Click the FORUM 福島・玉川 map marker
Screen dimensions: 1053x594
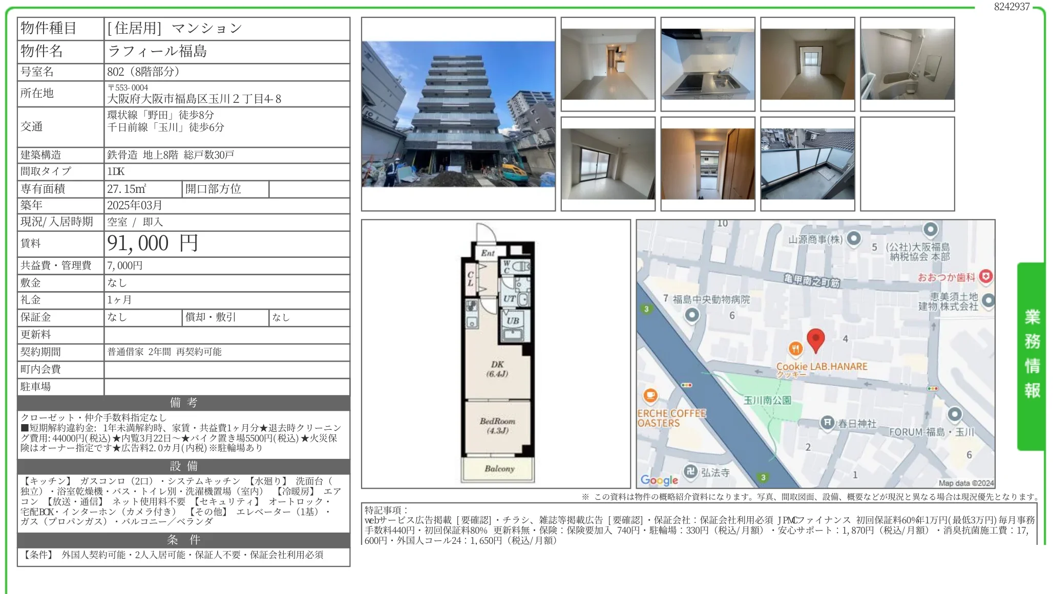click(x=954, y=414)
